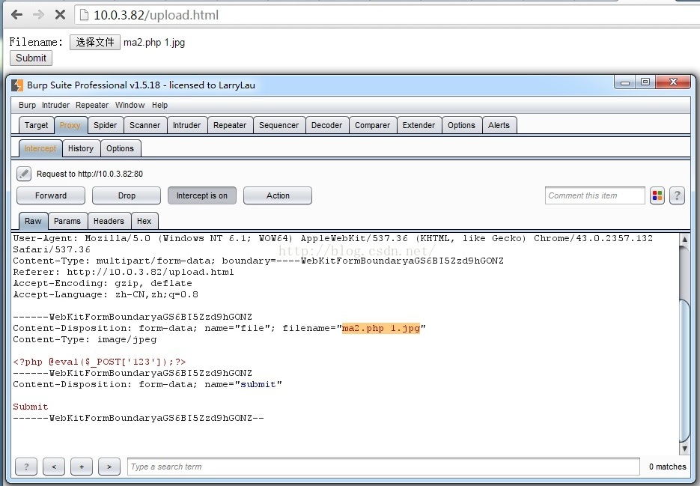
Task: Open the Repeater menu in the menu bar
Action: (92, 105)
